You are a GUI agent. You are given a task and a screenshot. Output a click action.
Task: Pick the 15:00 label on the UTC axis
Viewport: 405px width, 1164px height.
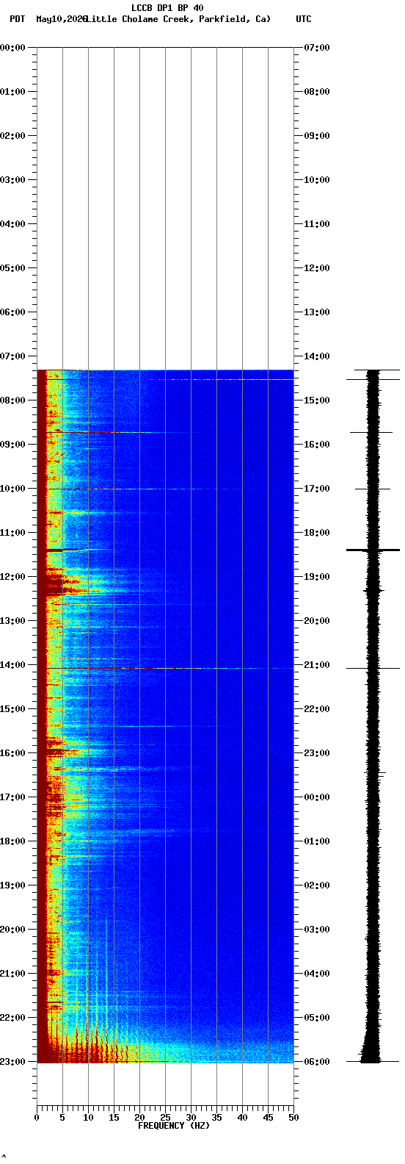pos(317,400)
